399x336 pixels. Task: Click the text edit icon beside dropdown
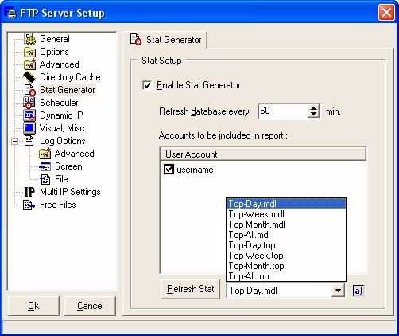click(358, 291)
